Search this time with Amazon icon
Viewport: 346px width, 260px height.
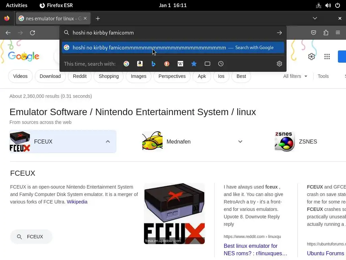click(x=140, y=64)
